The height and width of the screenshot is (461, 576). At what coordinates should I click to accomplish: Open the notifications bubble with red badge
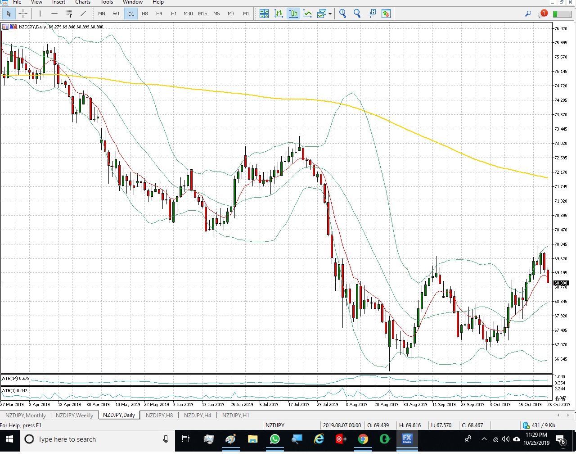(542, 14)
